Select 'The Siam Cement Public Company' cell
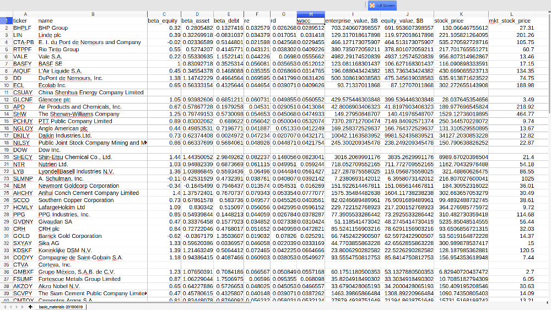 point(93,293)
